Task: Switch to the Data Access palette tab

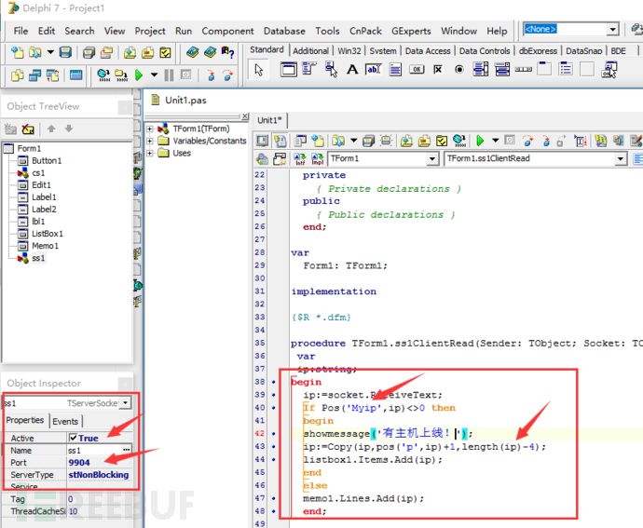Action: [428, 51]
